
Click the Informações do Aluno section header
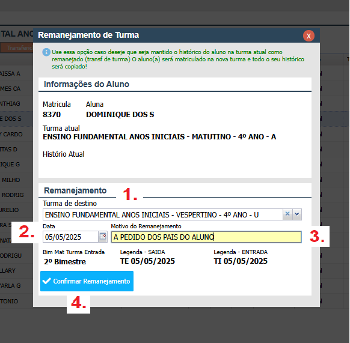tap(87, 84)
